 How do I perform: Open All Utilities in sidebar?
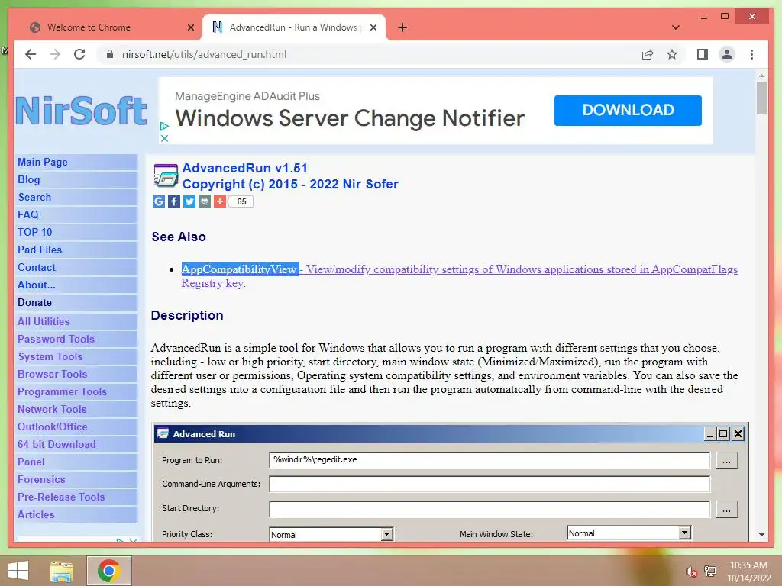(44, 321)
